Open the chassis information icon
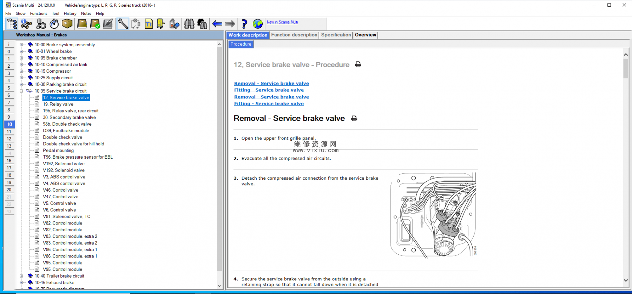 [26, 24]
